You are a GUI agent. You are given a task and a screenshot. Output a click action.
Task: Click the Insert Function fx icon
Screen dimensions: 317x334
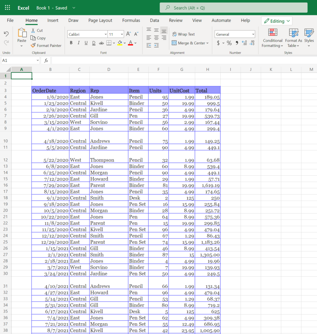pos(46,61)
